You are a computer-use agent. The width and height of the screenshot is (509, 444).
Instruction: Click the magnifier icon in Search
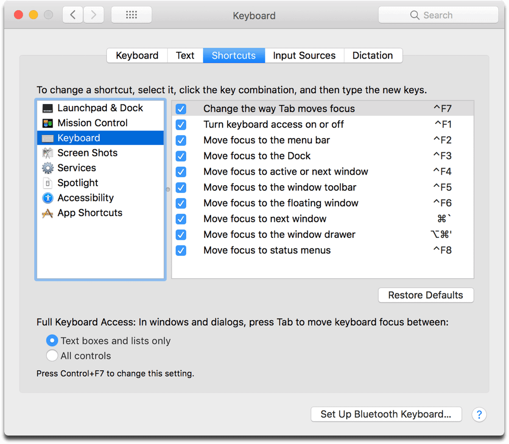tap(414, 15)
